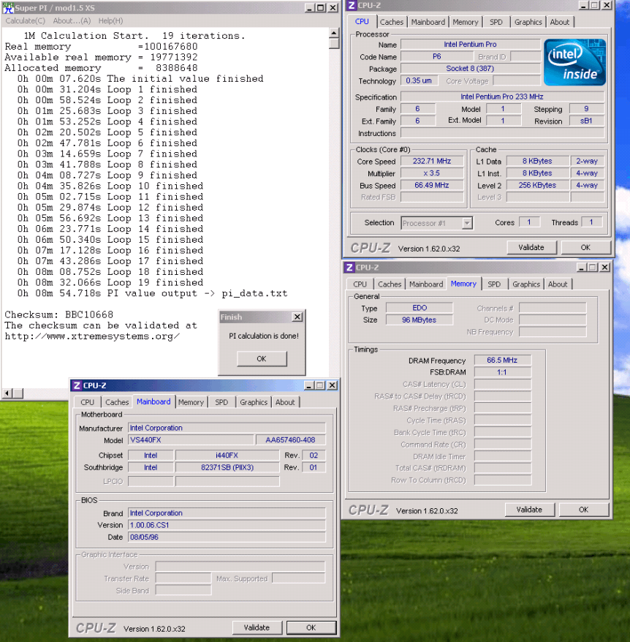The width and height of the screenshot is (630, 642).
Task: Click OK in the Memory CPU-Z window
Action: (583, 510)
